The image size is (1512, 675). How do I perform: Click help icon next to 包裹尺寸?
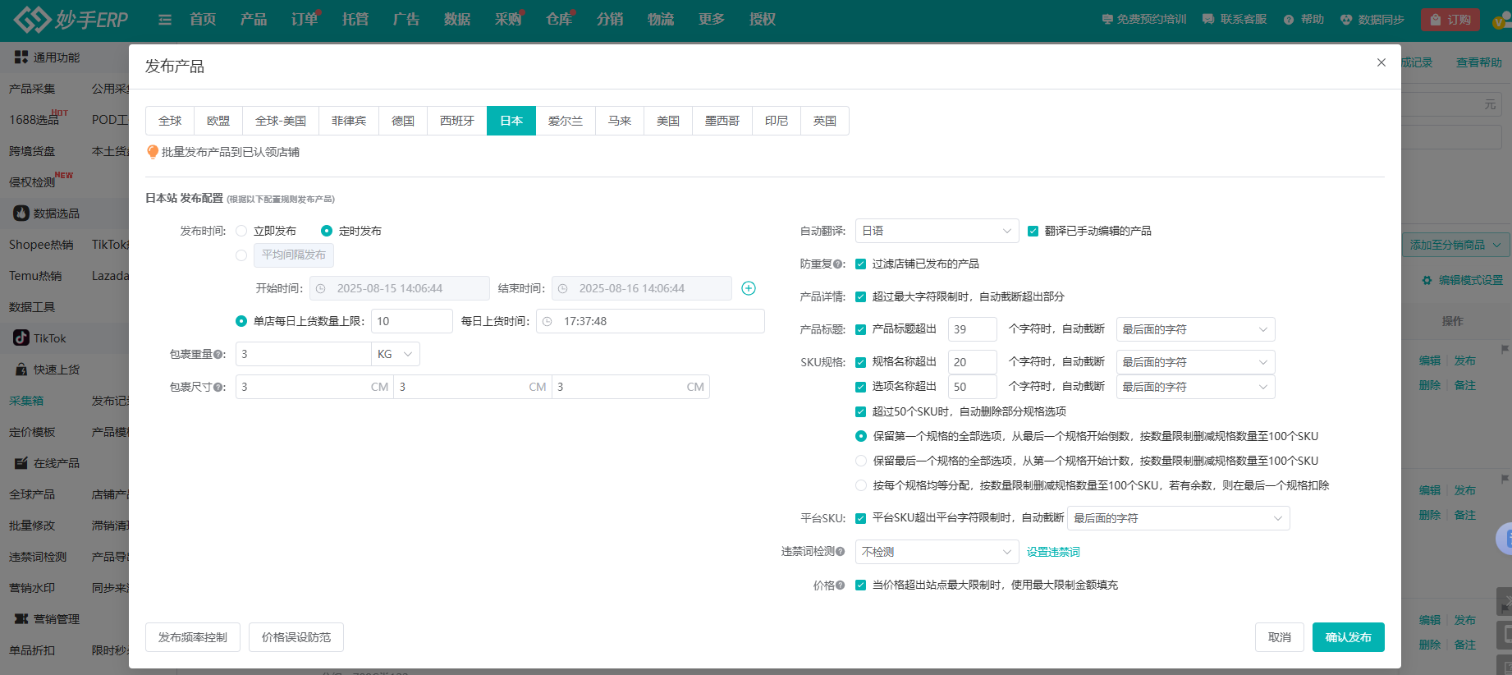(x=219, y=388)
